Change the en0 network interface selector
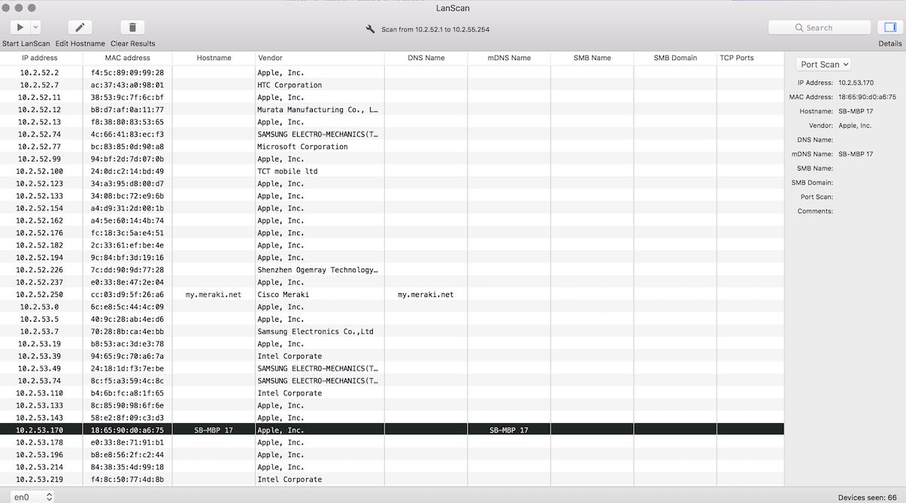 click(33, 497)
